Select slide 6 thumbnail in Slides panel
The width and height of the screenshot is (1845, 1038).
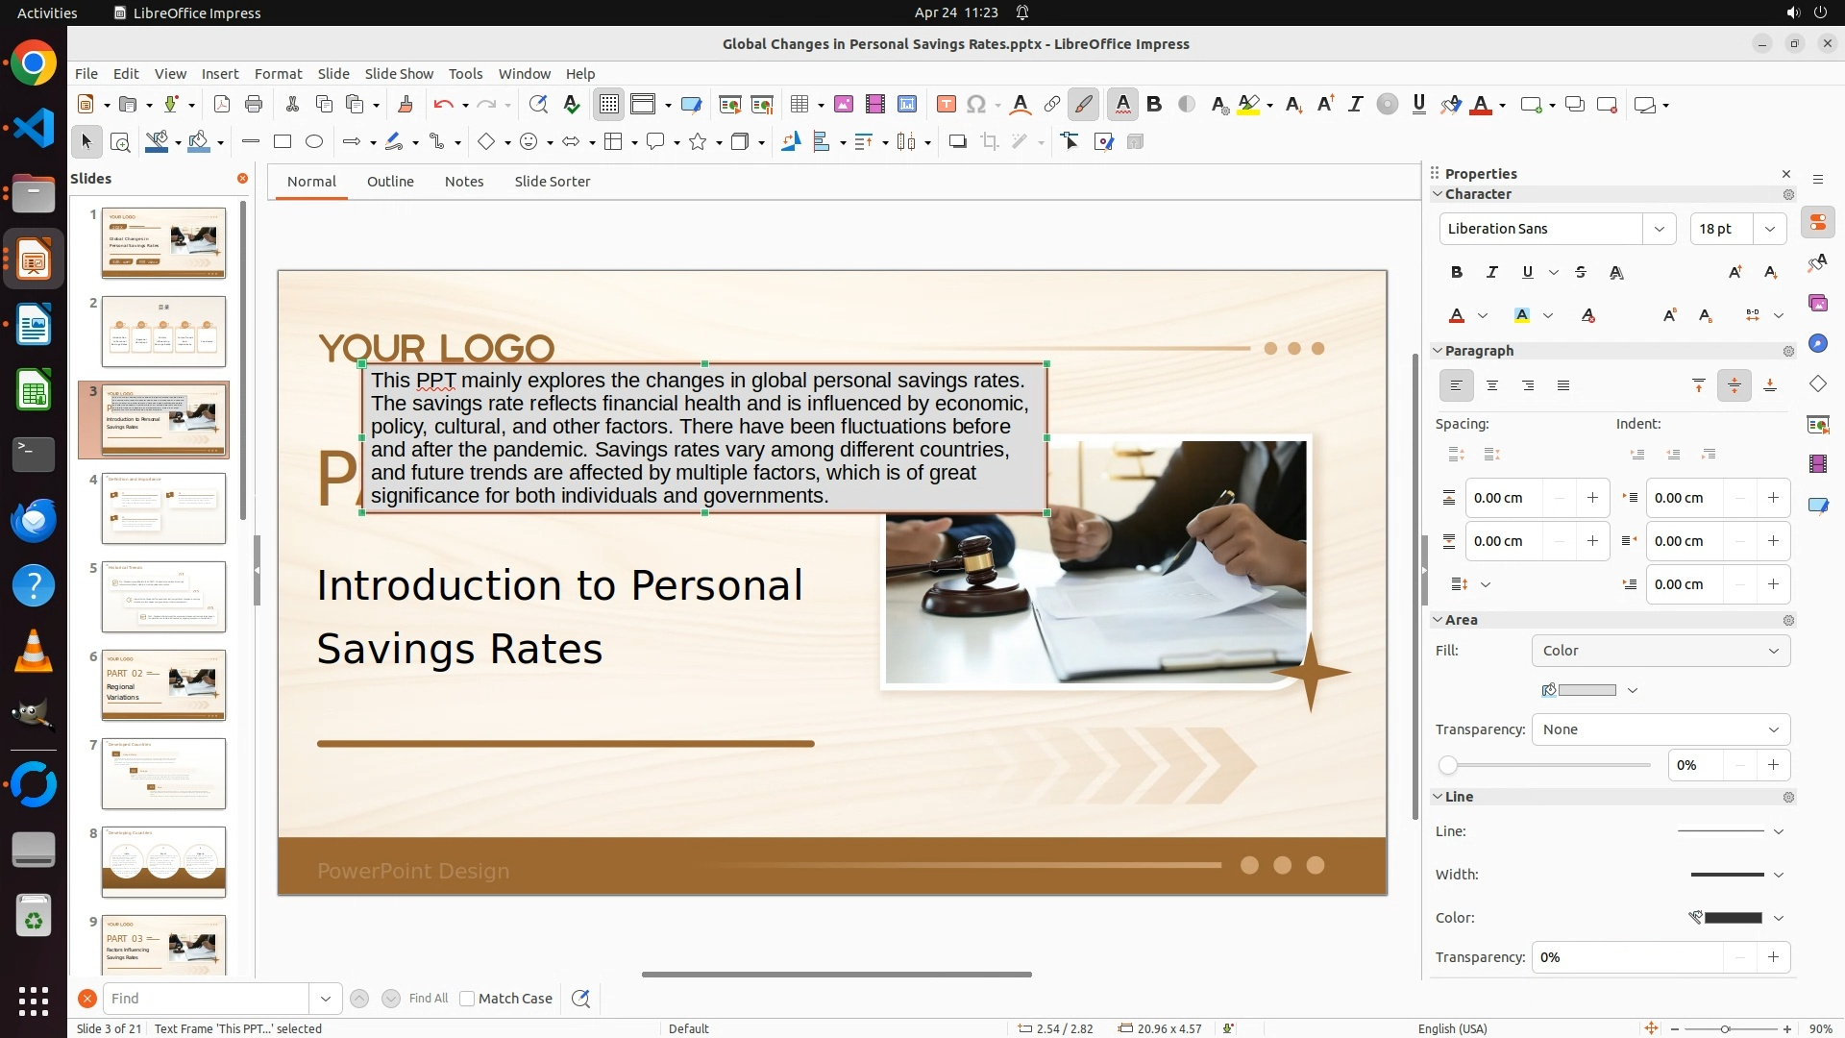pos(163,685)
